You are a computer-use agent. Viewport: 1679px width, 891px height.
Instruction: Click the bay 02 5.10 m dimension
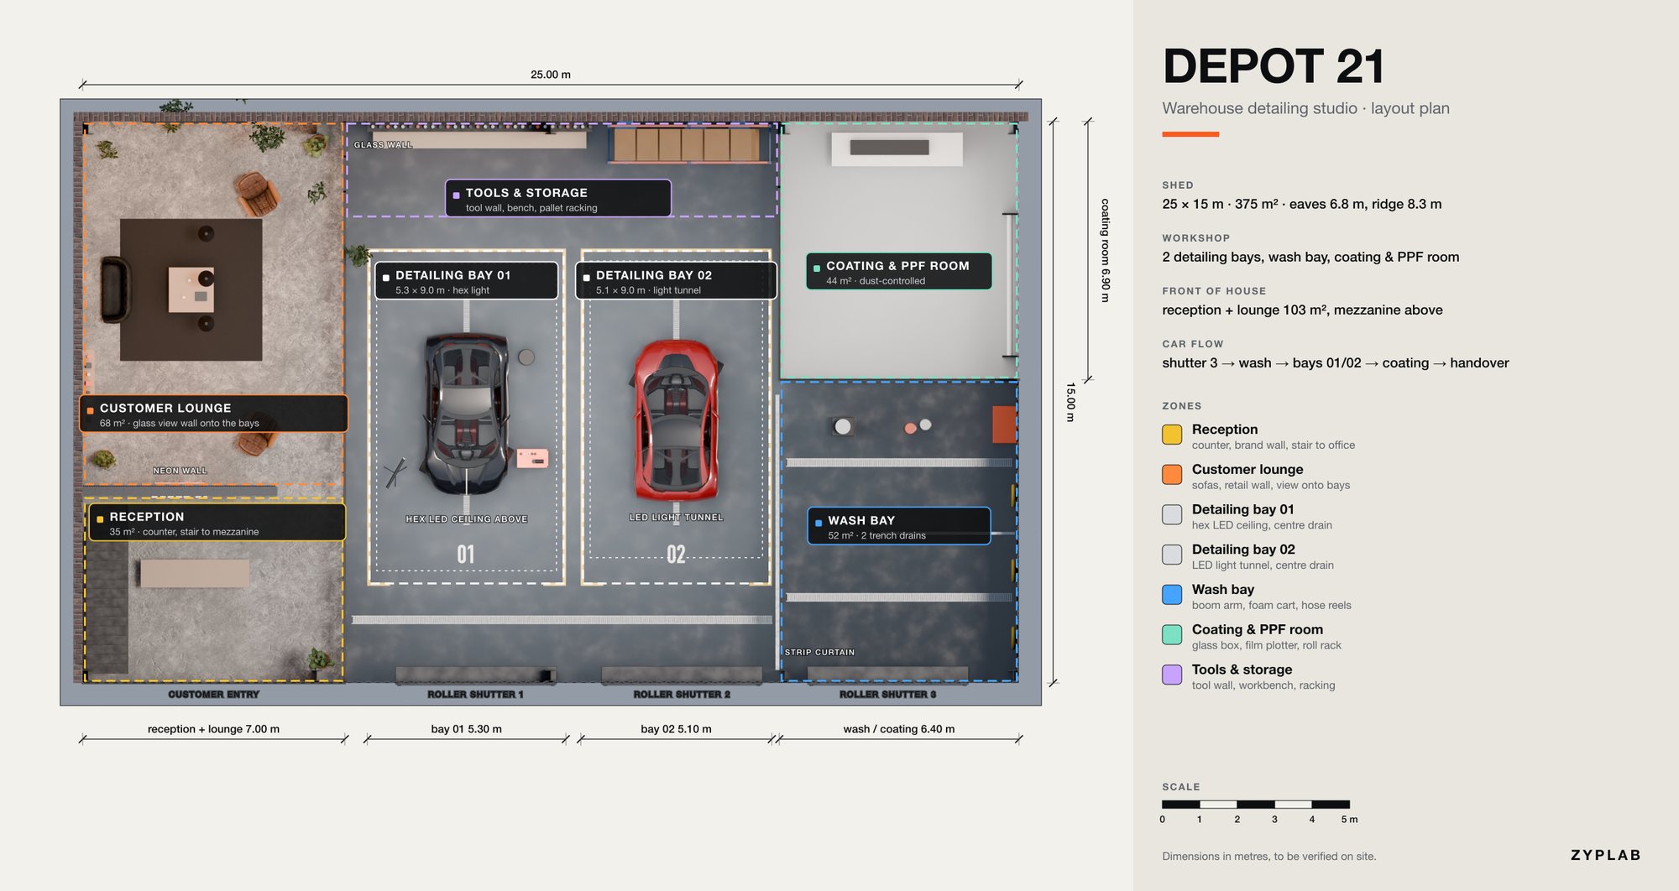pyautogui.click(x=676, y=729)
